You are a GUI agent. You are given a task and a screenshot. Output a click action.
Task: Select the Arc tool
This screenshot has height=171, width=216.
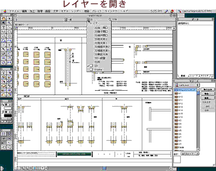pyautogui.click(x=3, y=36)
